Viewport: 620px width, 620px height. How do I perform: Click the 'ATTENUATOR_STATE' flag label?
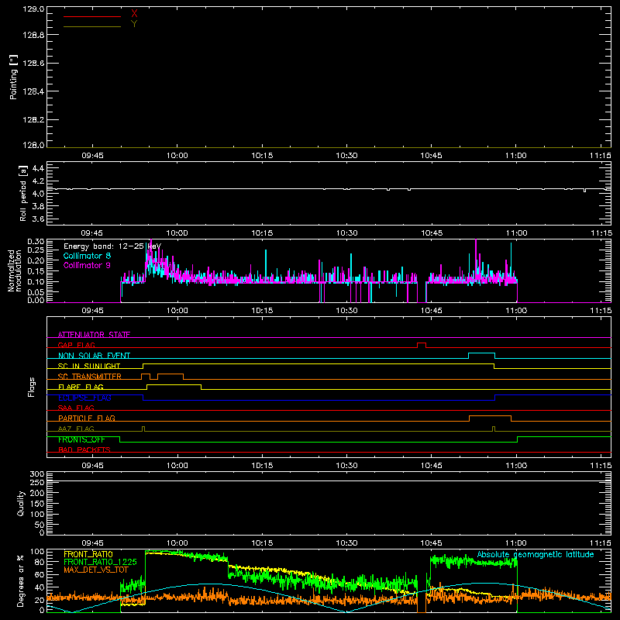click(94, 335)
